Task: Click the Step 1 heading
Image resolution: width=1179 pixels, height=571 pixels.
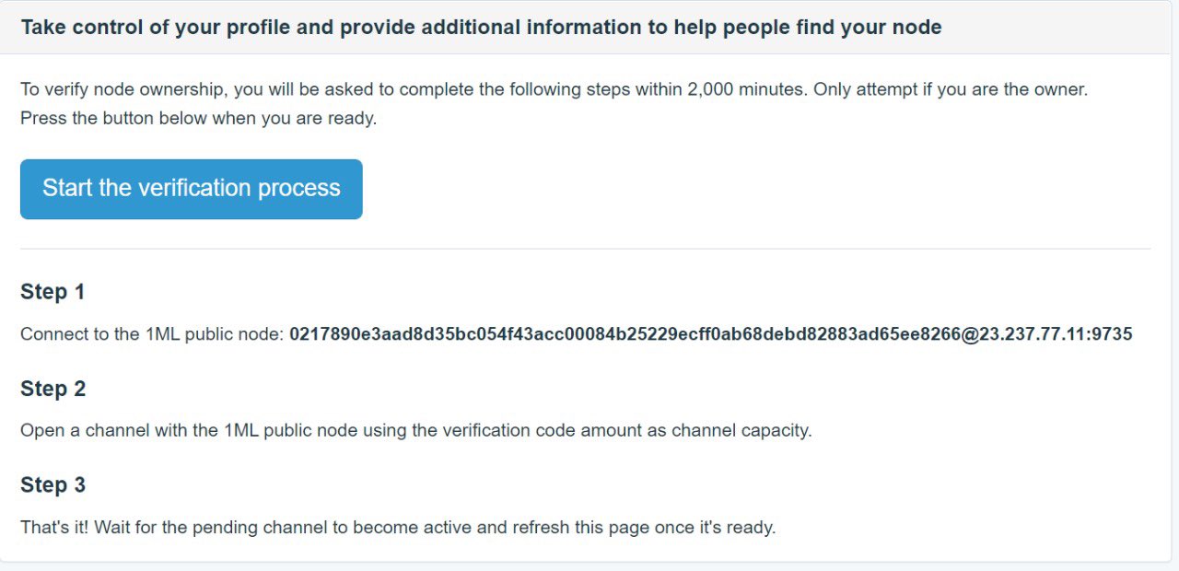Action: tap(53, 292)
